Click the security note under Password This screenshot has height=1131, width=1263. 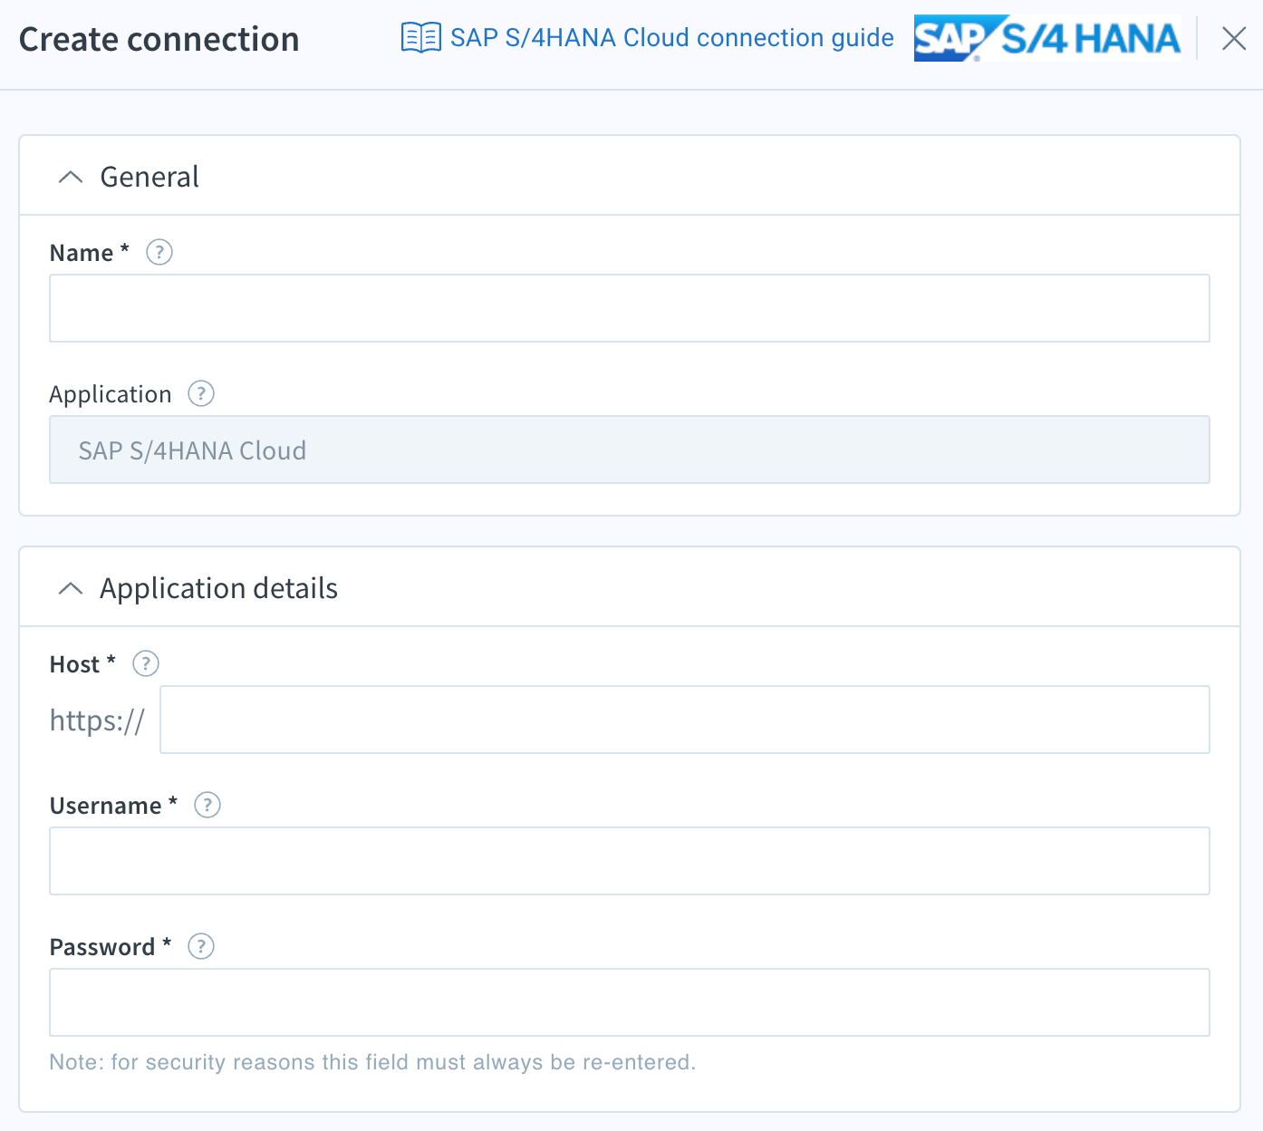click(x=372, y=1062)
